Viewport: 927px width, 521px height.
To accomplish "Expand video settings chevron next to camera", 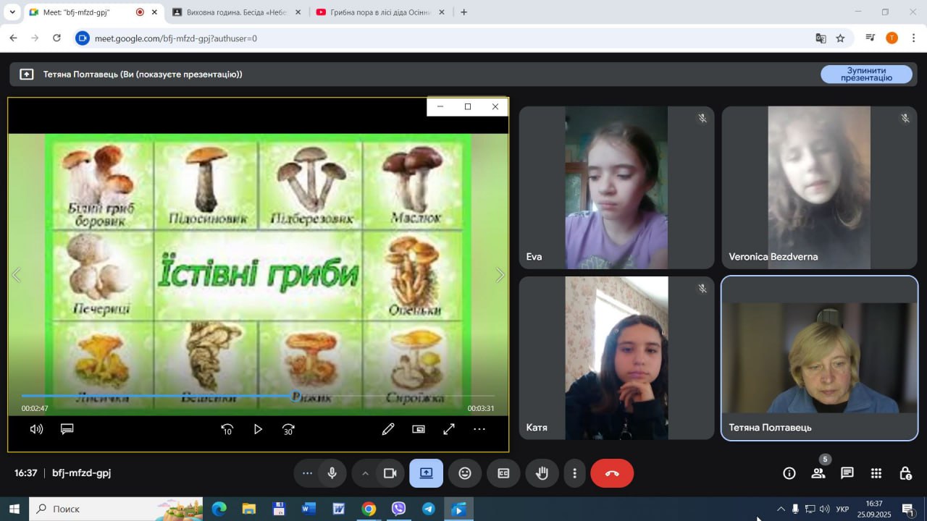I will click(365, 473).
